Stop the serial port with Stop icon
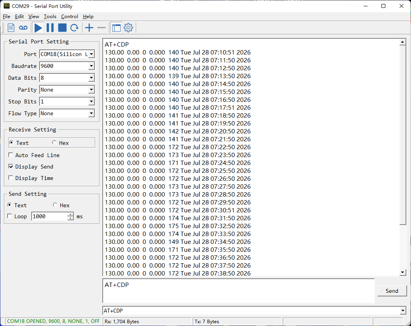This screenshot has width=411, height=326. point(62,28)
